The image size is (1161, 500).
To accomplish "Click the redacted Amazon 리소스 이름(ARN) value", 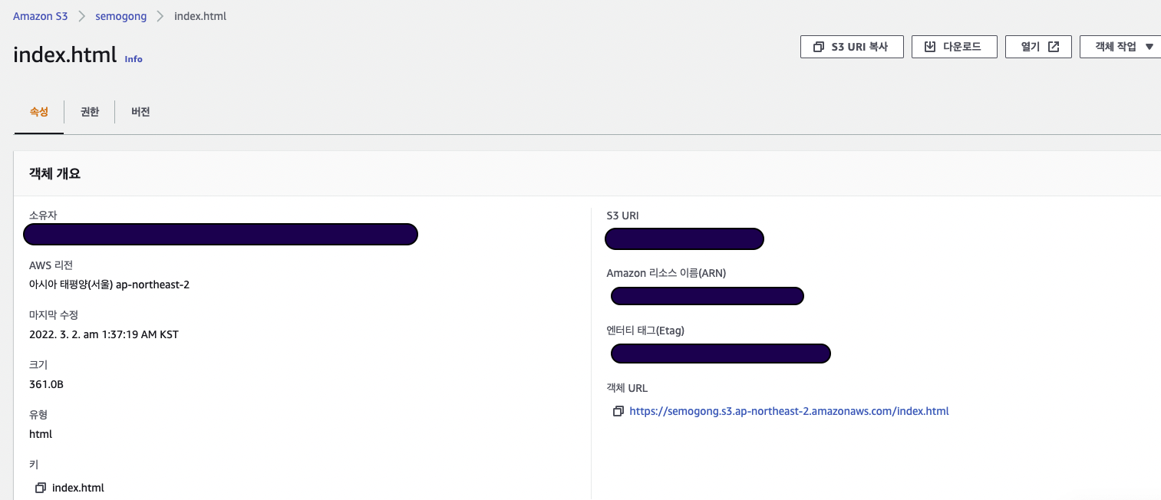I will (707, 296).
